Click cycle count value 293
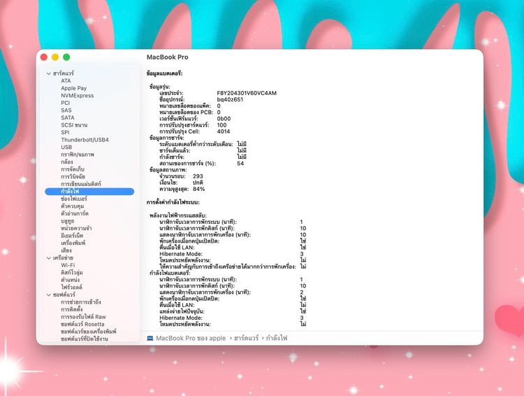Viewport: 524px width, 396px height. pos(198,176)
